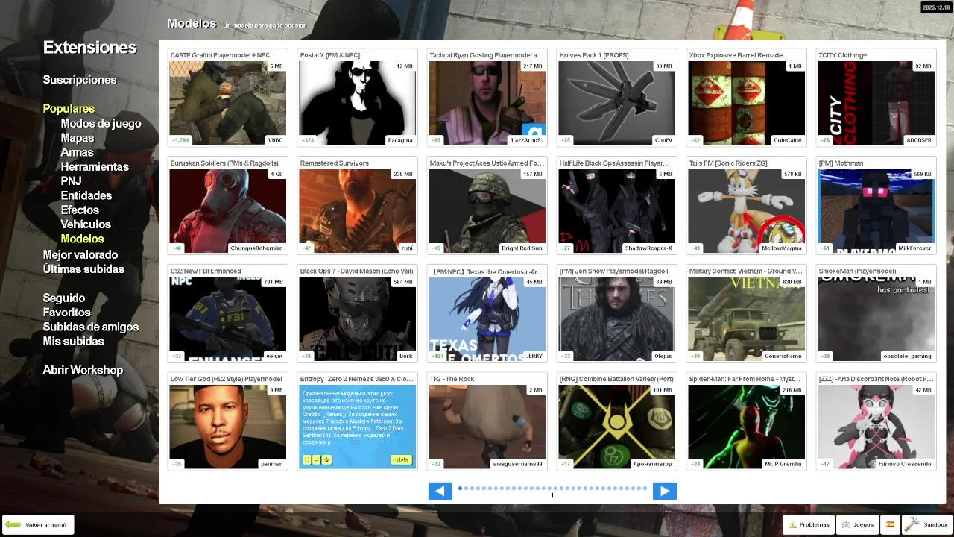Open Jon Snow Playermodel/Ragdoll thumbnail
The width and height of the screenshot is (954, 537).
pos(617,319)
